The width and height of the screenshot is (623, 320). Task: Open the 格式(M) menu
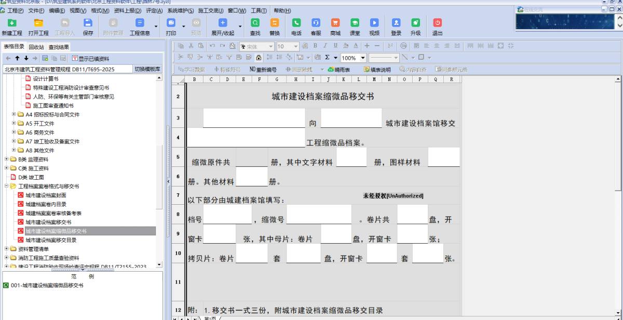click(x=100, y=10)
